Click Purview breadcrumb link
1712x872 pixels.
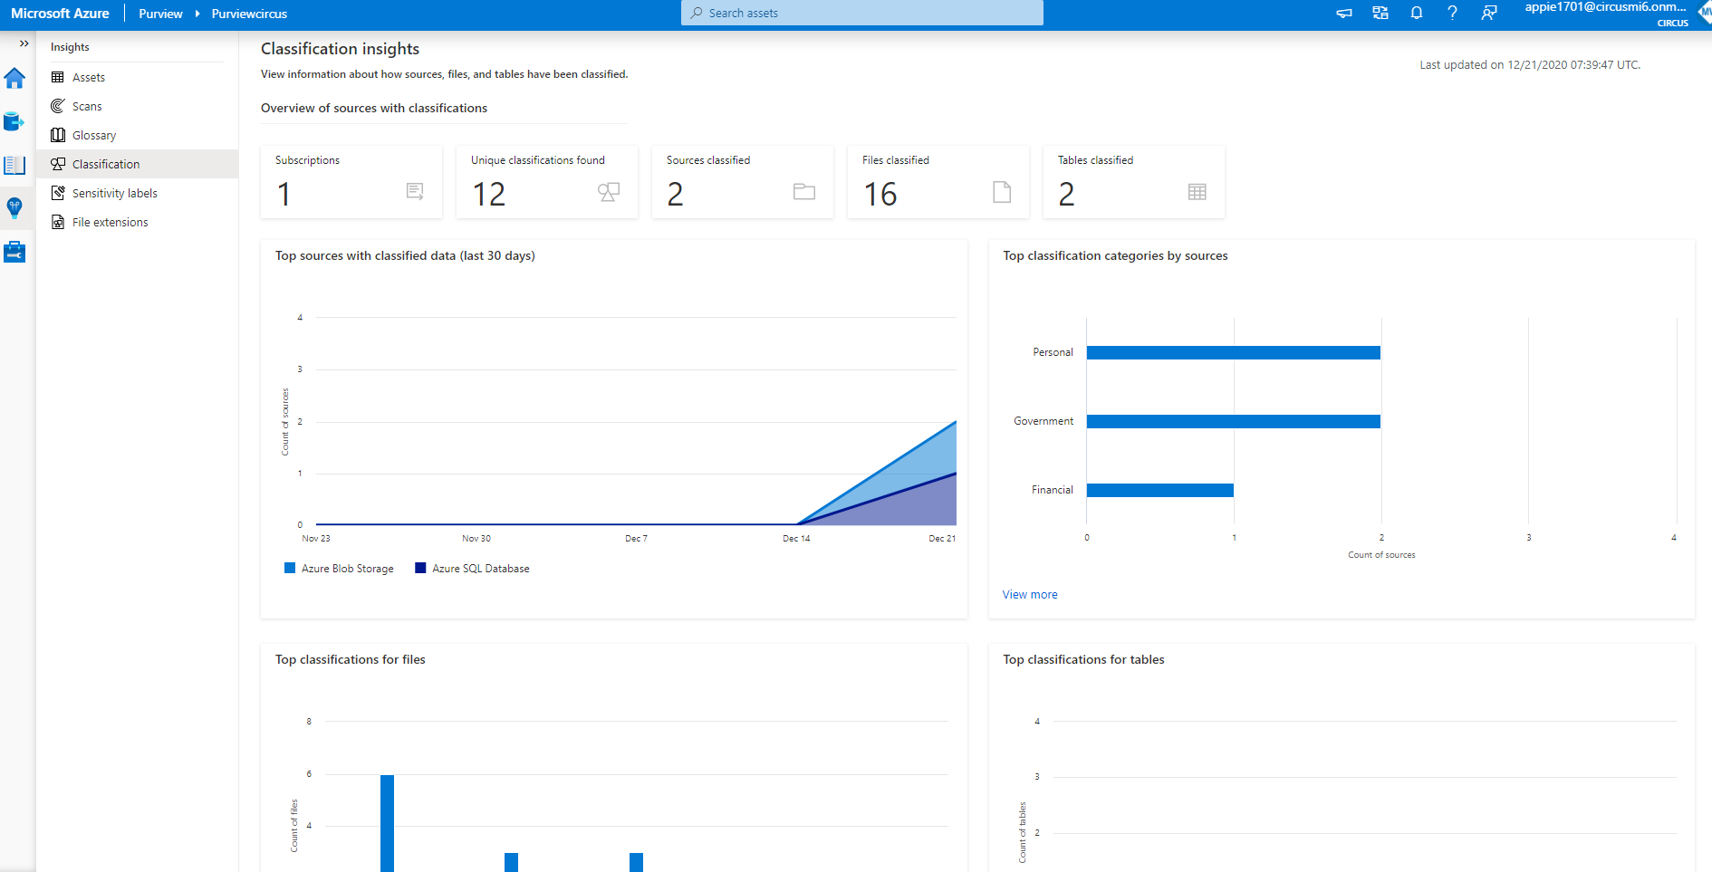(x=160, y=14)
